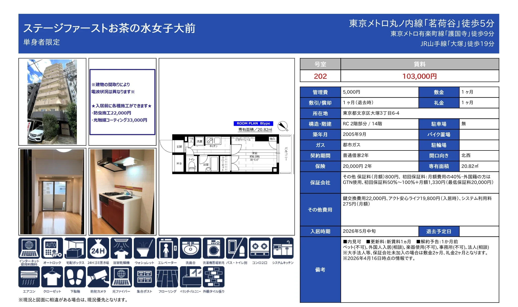This screenshot has width=518, height=307.
Task: Click the security camera (防犯カメラ) icon
Action: (x=98, y=277)
